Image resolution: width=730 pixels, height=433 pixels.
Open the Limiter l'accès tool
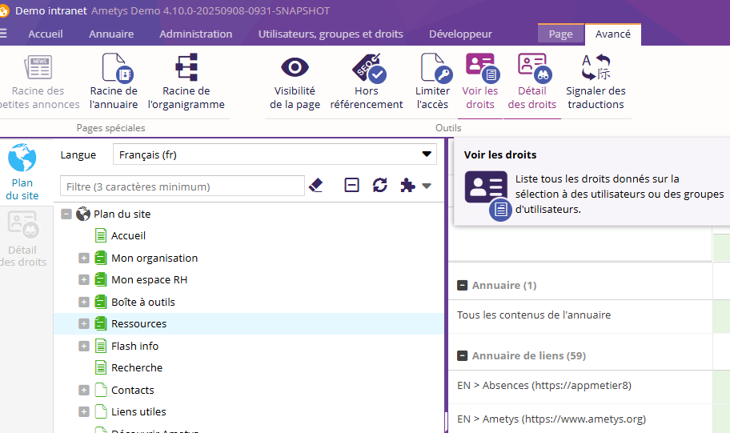(433, 69)
